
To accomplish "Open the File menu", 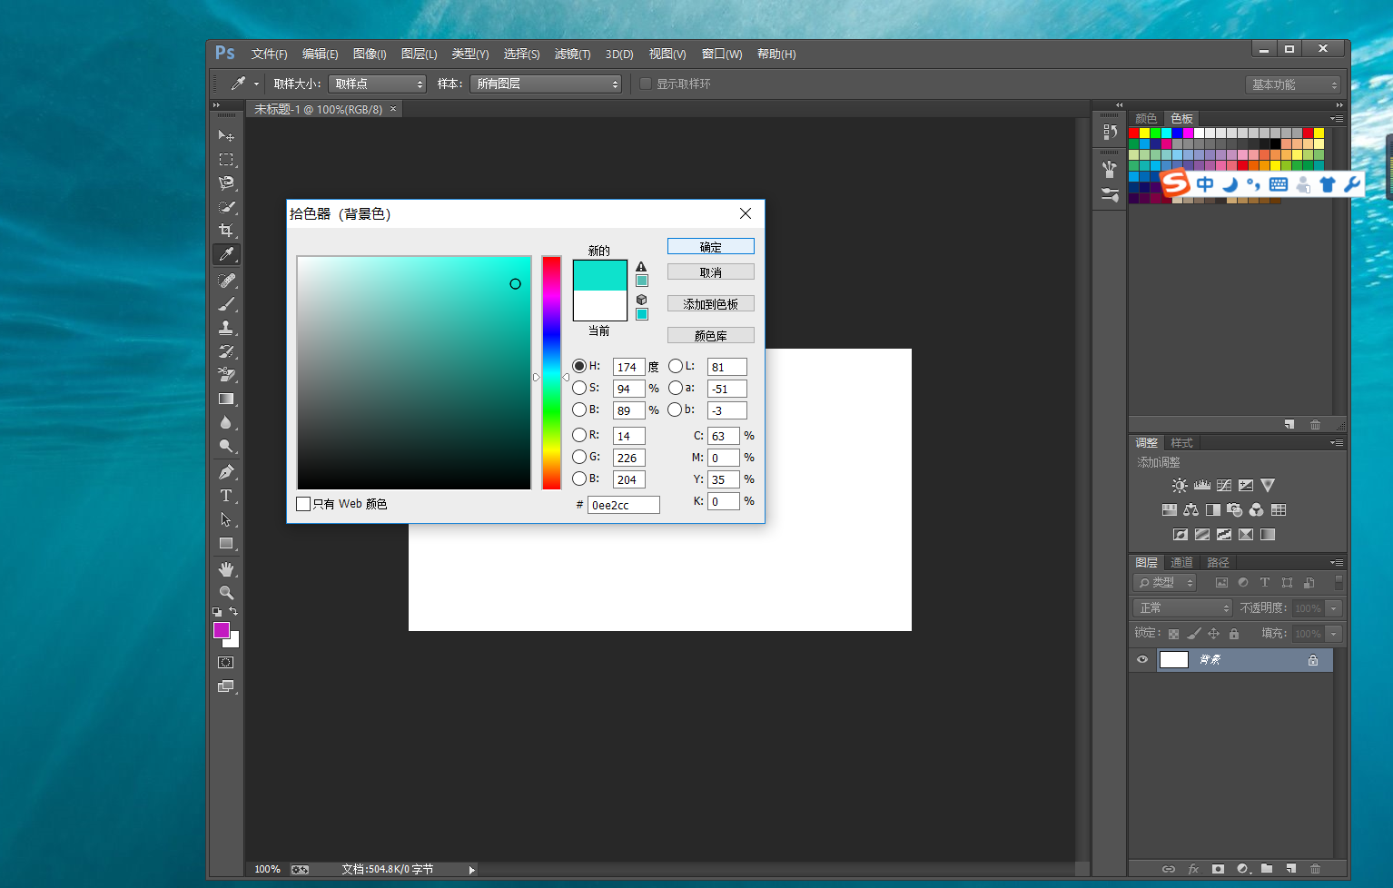I will click(269, 54).
